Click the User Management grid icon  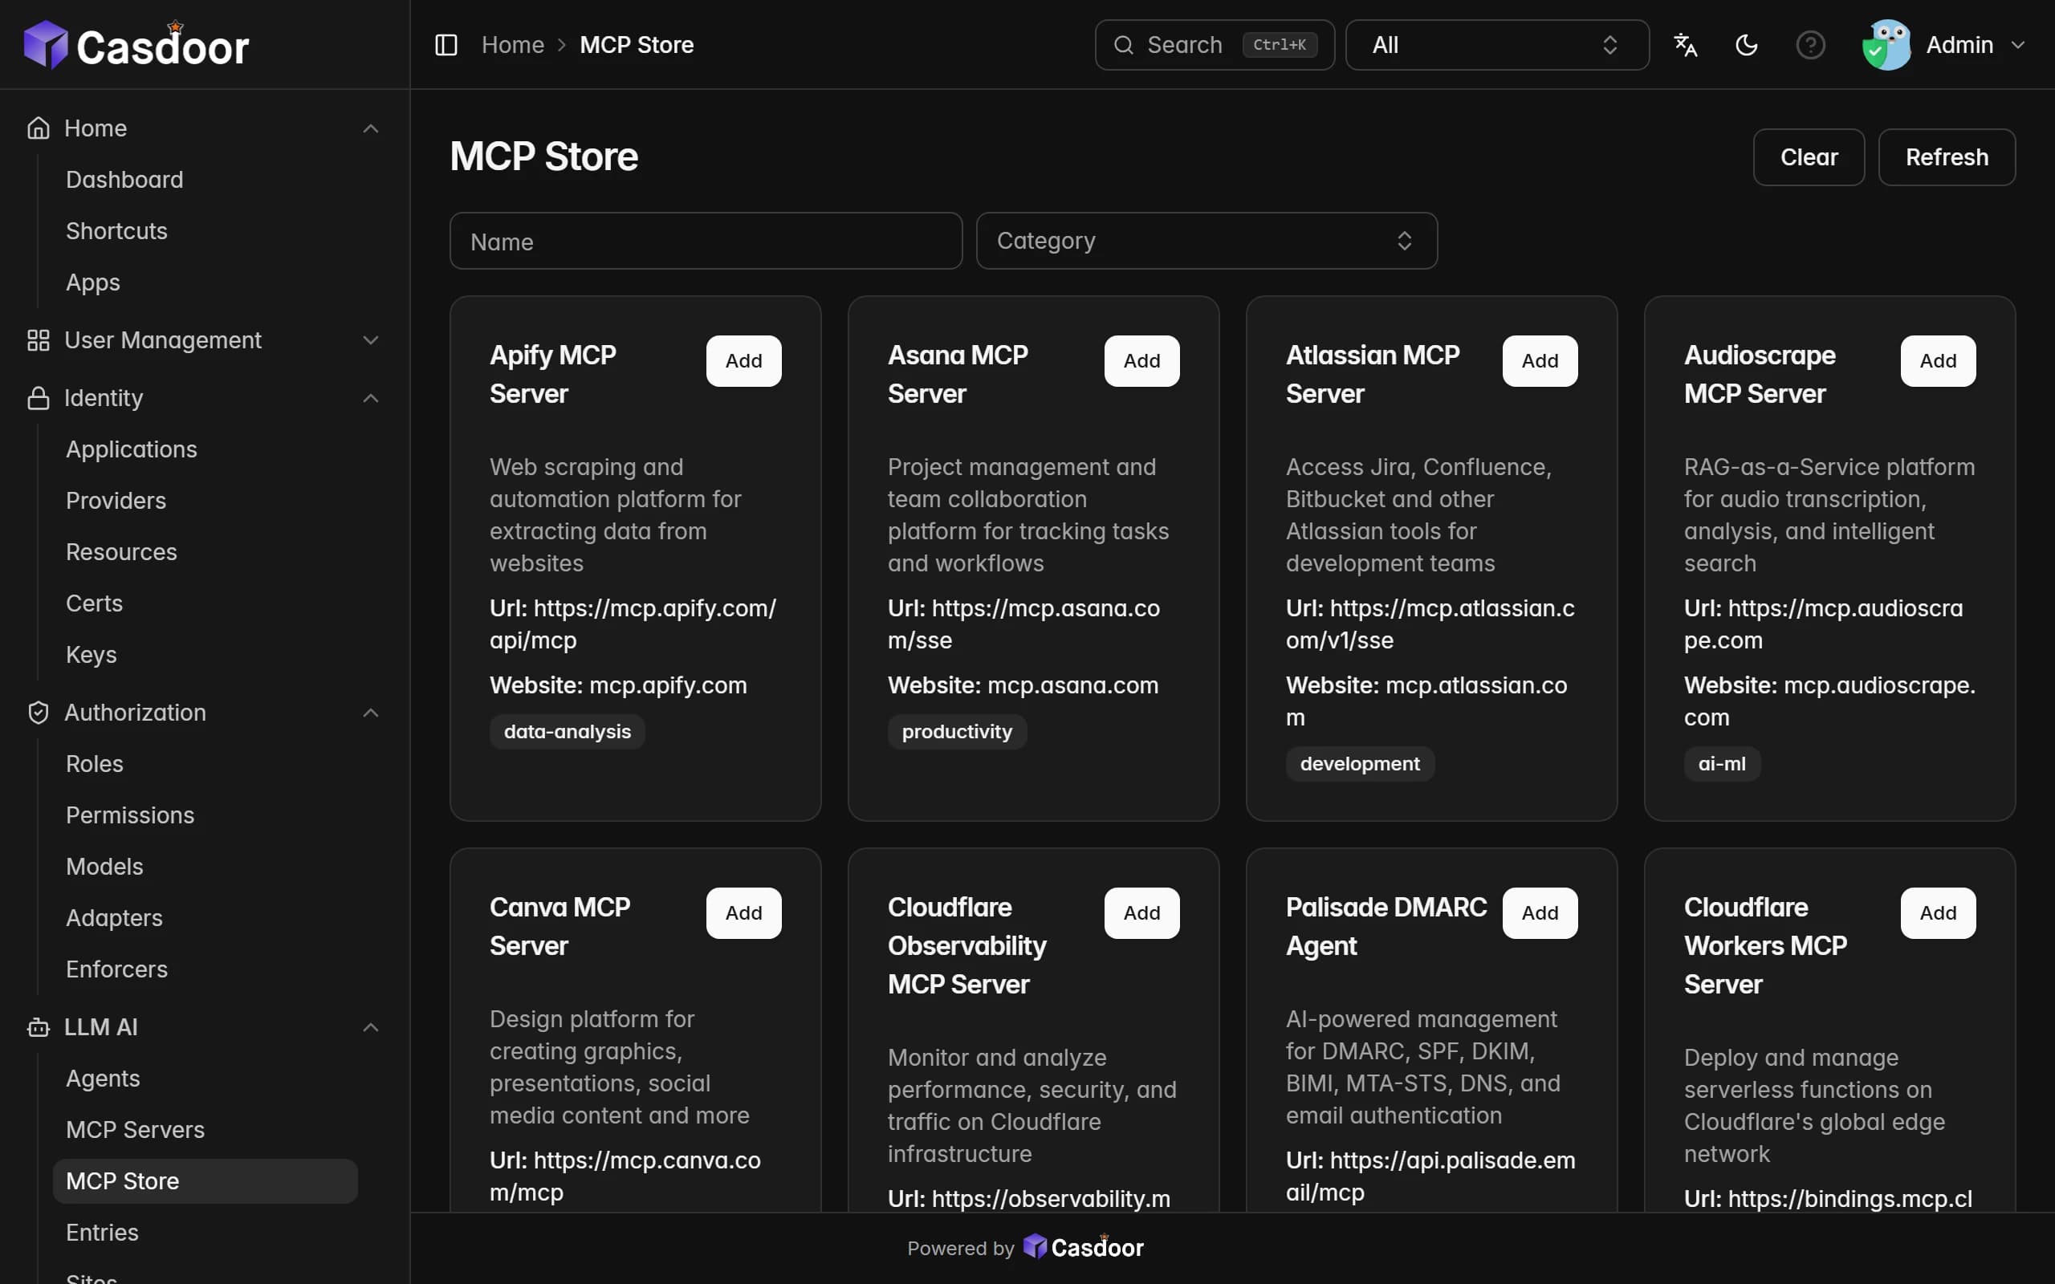coord(39,340)
